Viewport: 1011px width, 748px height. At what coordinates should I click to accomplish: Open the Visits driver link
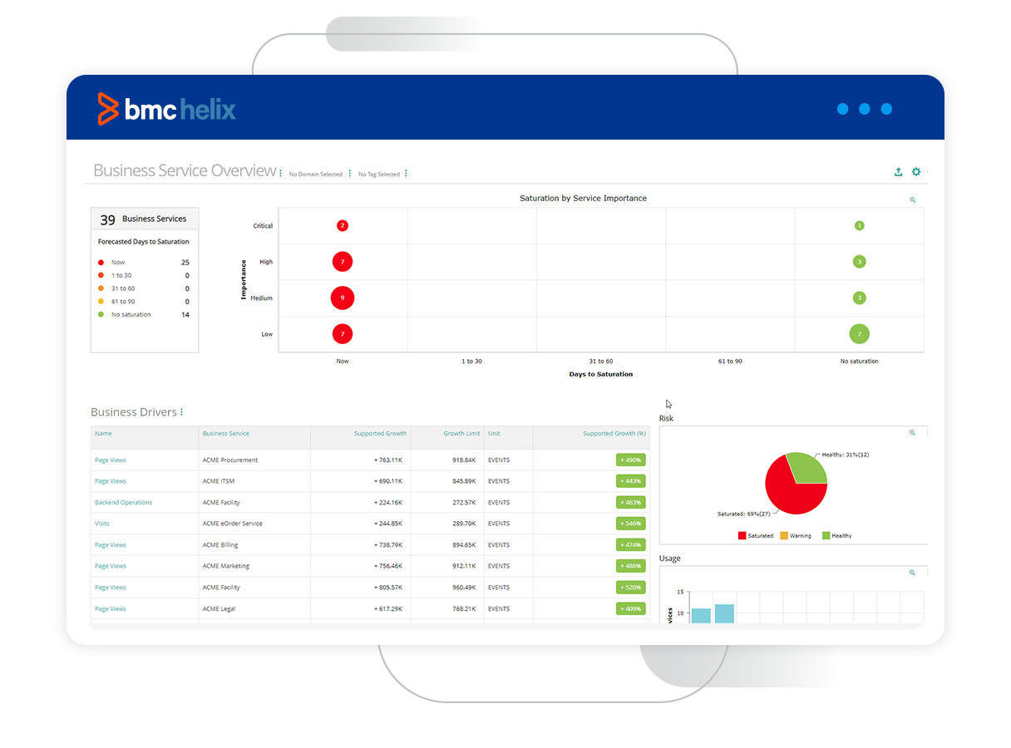pyautogui.click(x=102, y=524)
